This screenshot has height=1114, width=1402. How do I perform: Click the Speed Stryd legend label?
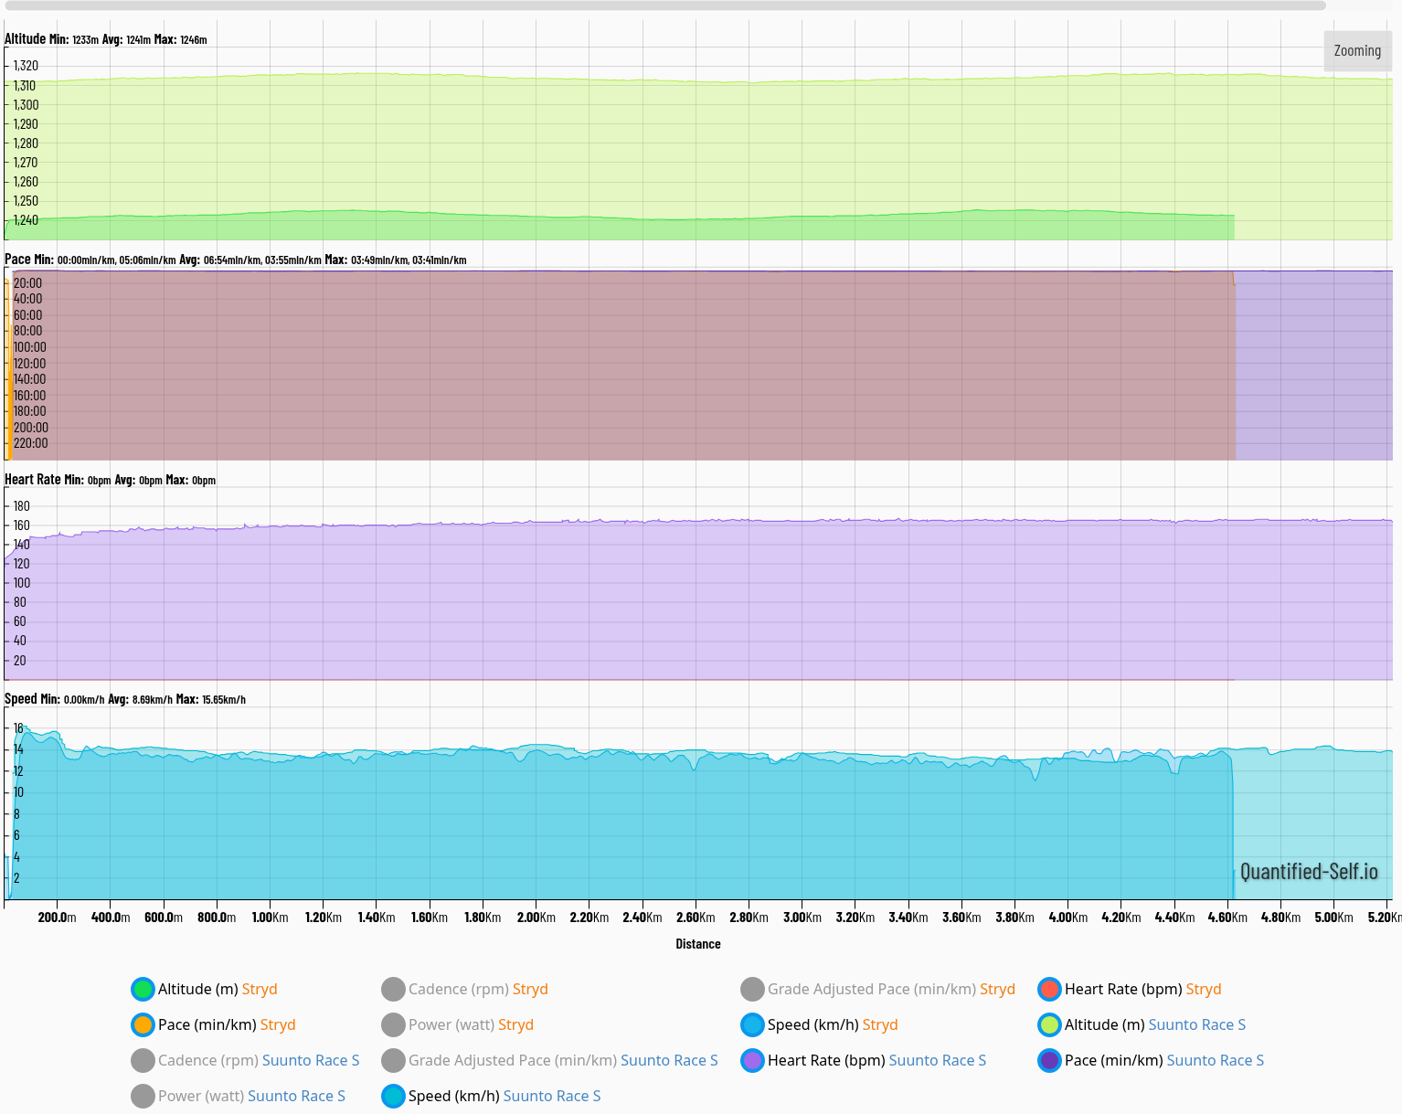pyautogui.click(x=832, y=1024)
